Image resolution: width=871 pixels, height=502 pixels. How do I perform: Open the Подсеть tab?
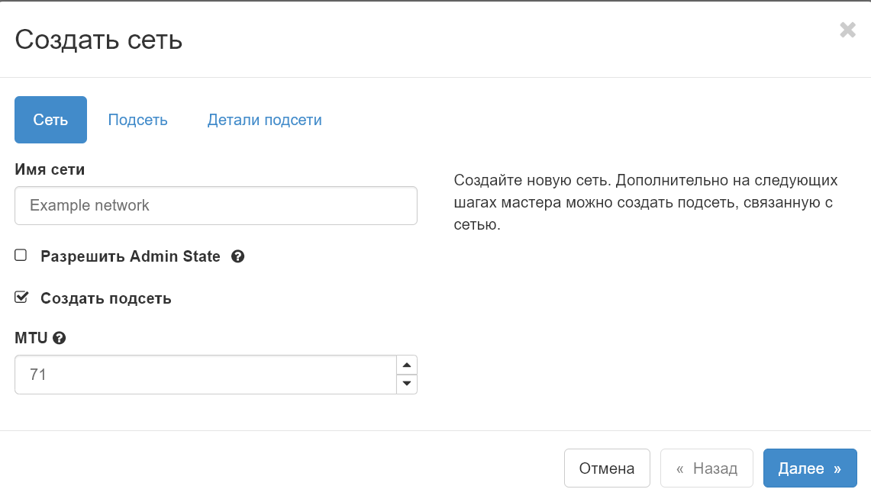pos(137,120)
